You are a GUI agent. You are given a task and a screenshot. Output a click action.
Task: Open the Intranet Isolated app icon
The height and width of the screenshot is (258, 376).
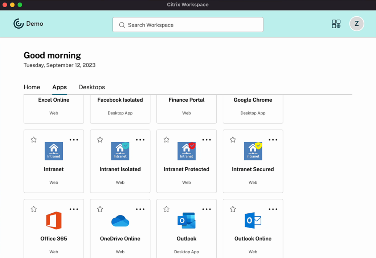pos(120,151)
